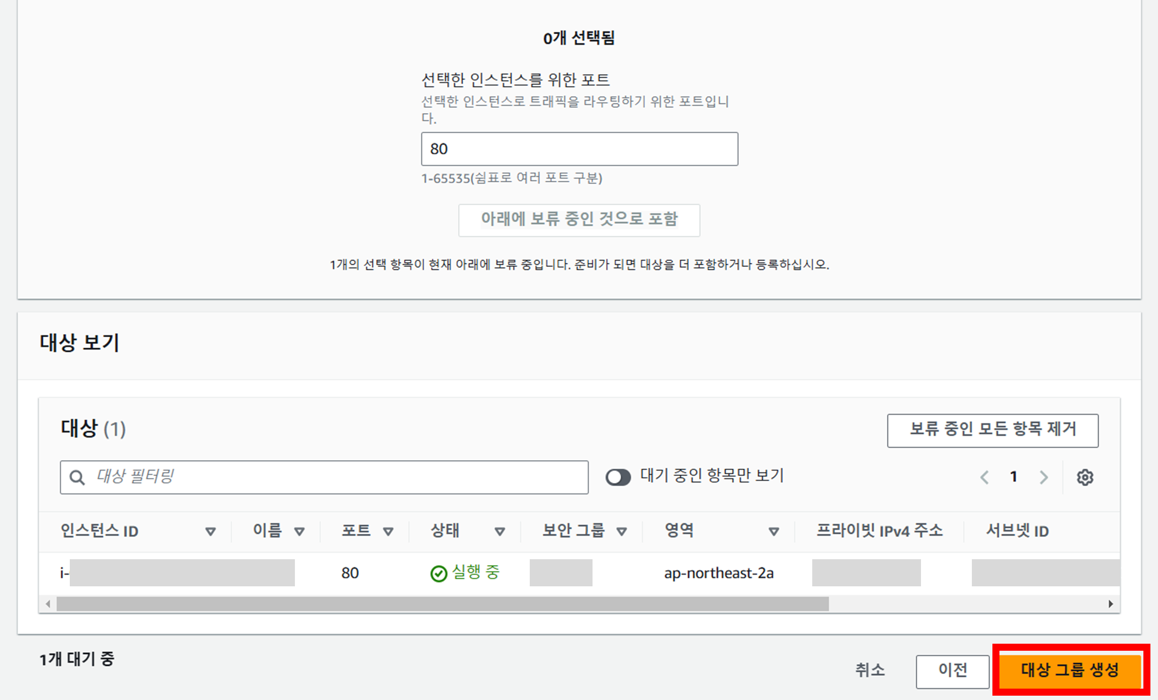Sort by 이름 column arrow
1158x700 pixels.
pyautogui.click(x=299, y=532)
